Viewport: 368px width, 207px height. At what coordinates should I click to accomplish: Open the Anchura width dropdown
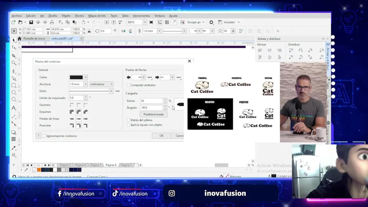click(x=86, y=84)
